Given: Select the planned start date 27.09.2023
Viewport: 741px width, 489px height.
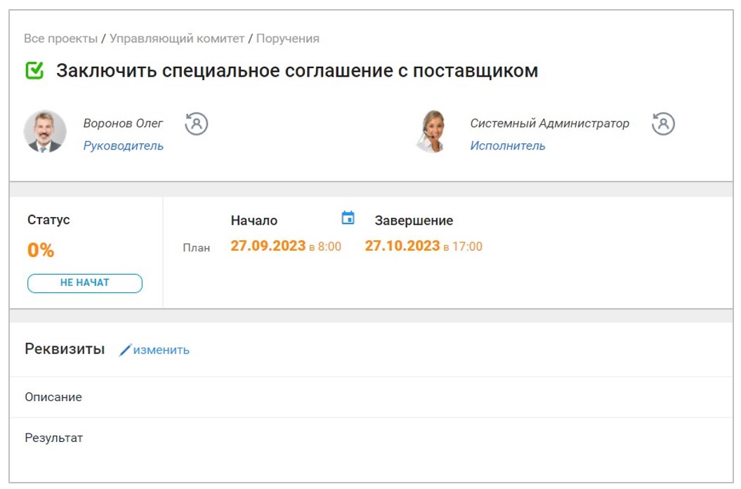Looking at the screenshot, I should tap(268, 246).
